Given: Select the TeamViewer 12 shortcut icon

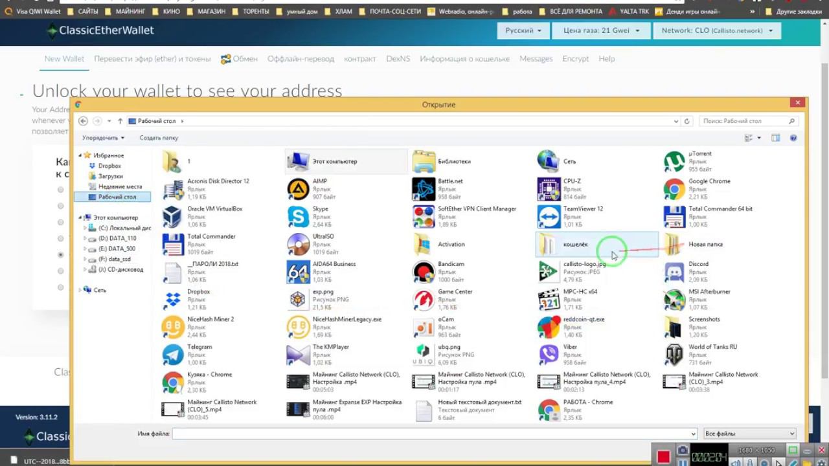Looking at the screenshot, I should 549,217.
